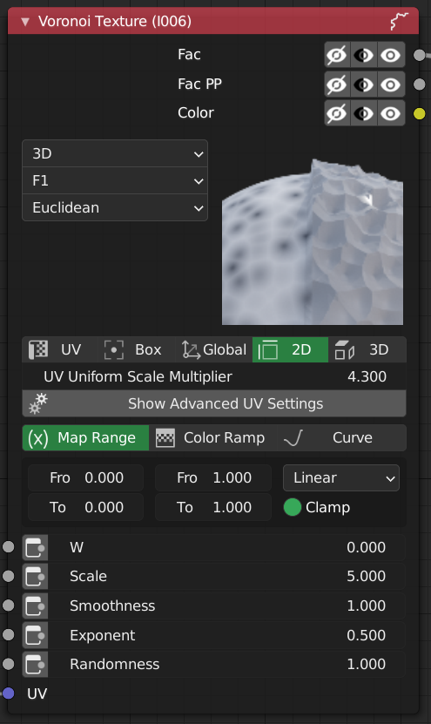This screenshot has height=724, width=431.
Task: Select the UV mapping mode
Action: (x=61, y=349)
